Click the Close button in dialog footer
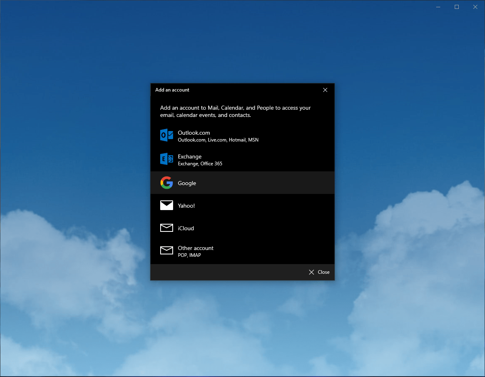Screen dimensions: 485x377 pos(319,272)
